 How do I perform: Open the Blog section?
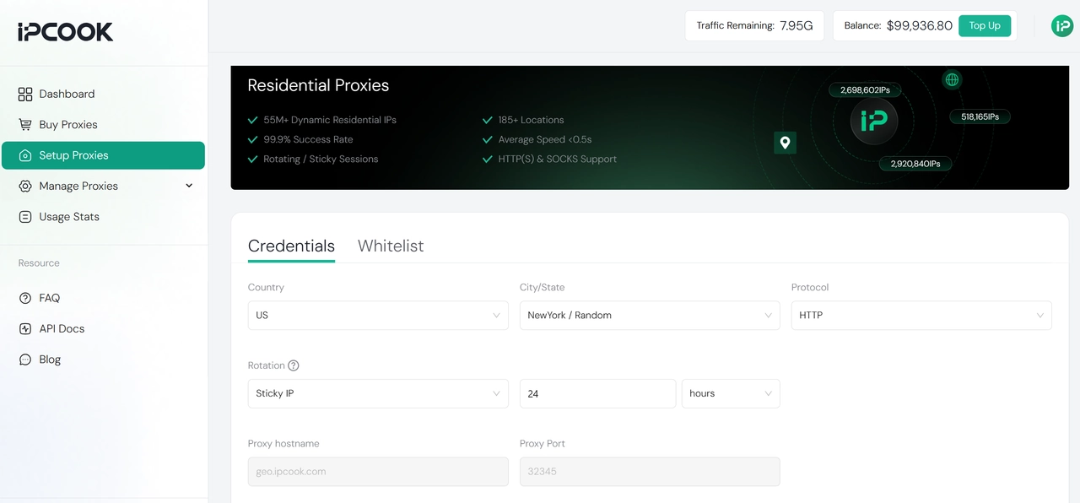pyautogui.click(x=49, y=359)
